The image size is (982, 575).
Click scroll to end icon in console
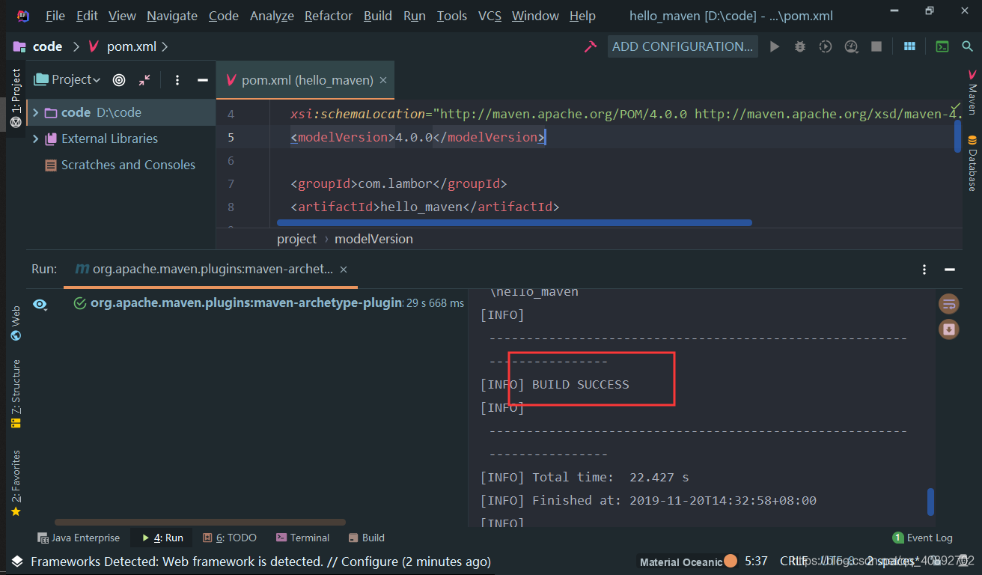[x=949, y=329]
